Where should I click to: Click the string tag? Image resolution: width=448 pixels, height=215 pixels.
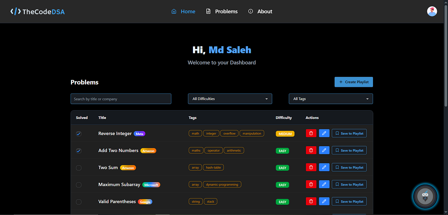click(x=196, y=201)
